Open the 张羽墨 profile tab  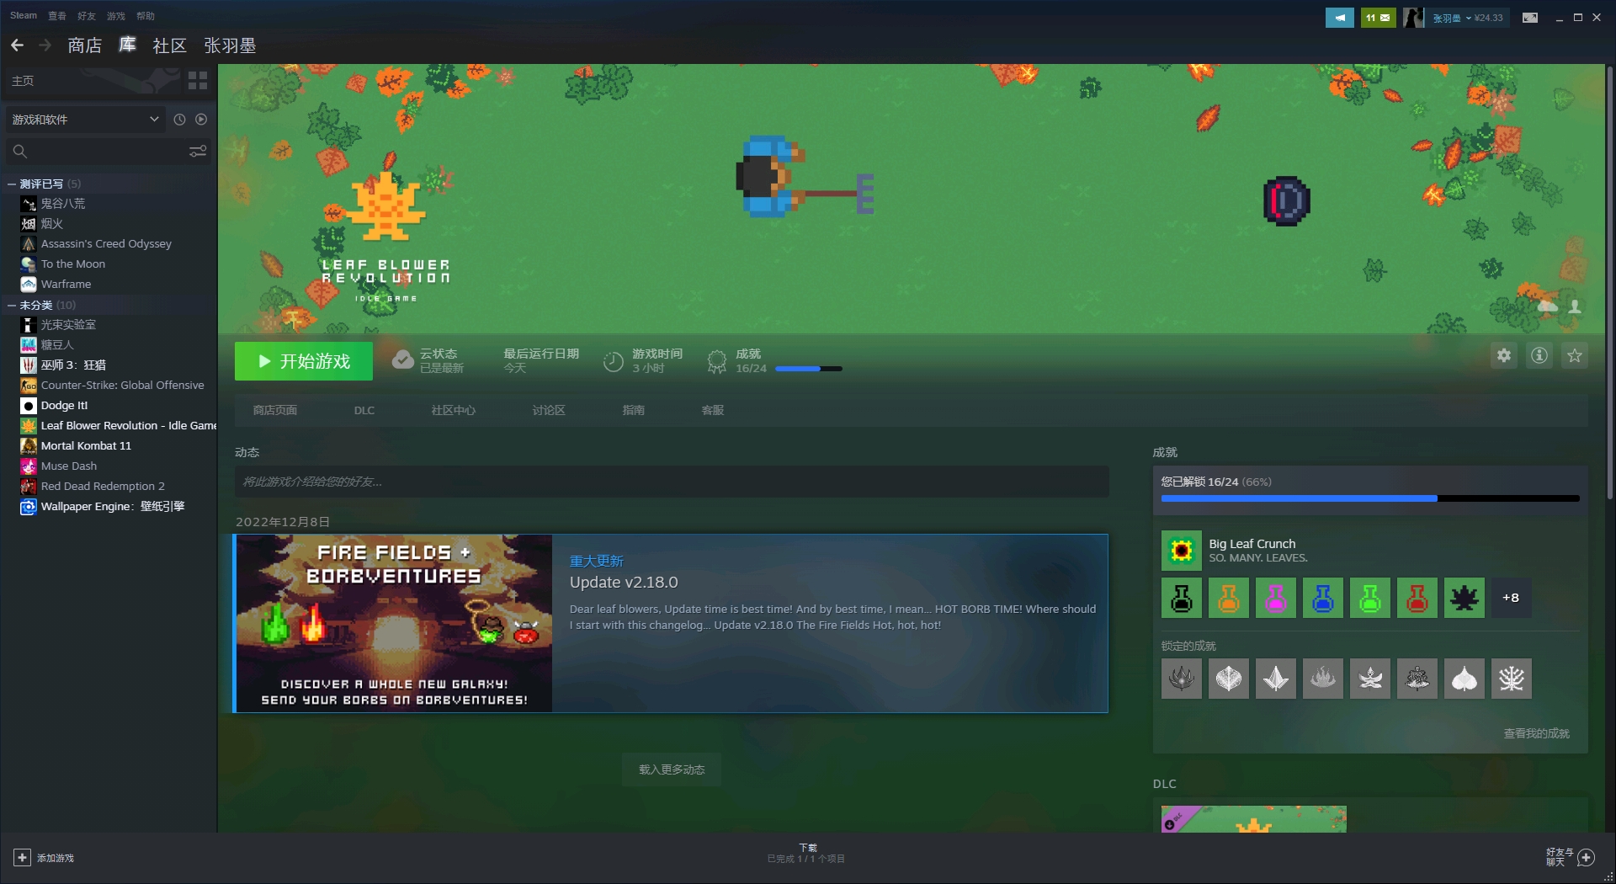pos(230,45)
